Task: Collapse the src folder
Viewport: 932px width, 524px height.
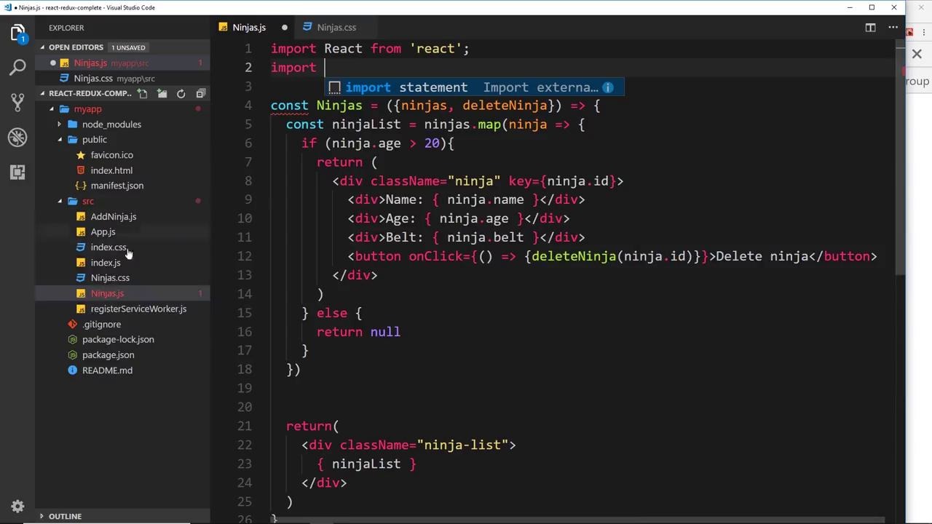Action: click(x=60, y=201)
